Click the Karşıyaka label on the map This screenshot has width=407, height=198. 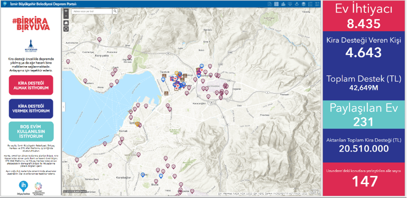pyautogui.click(x=101, y=56)
